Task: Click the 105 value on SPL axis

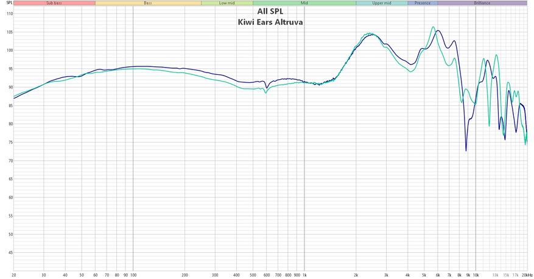Action: click(x=10, y=32)
